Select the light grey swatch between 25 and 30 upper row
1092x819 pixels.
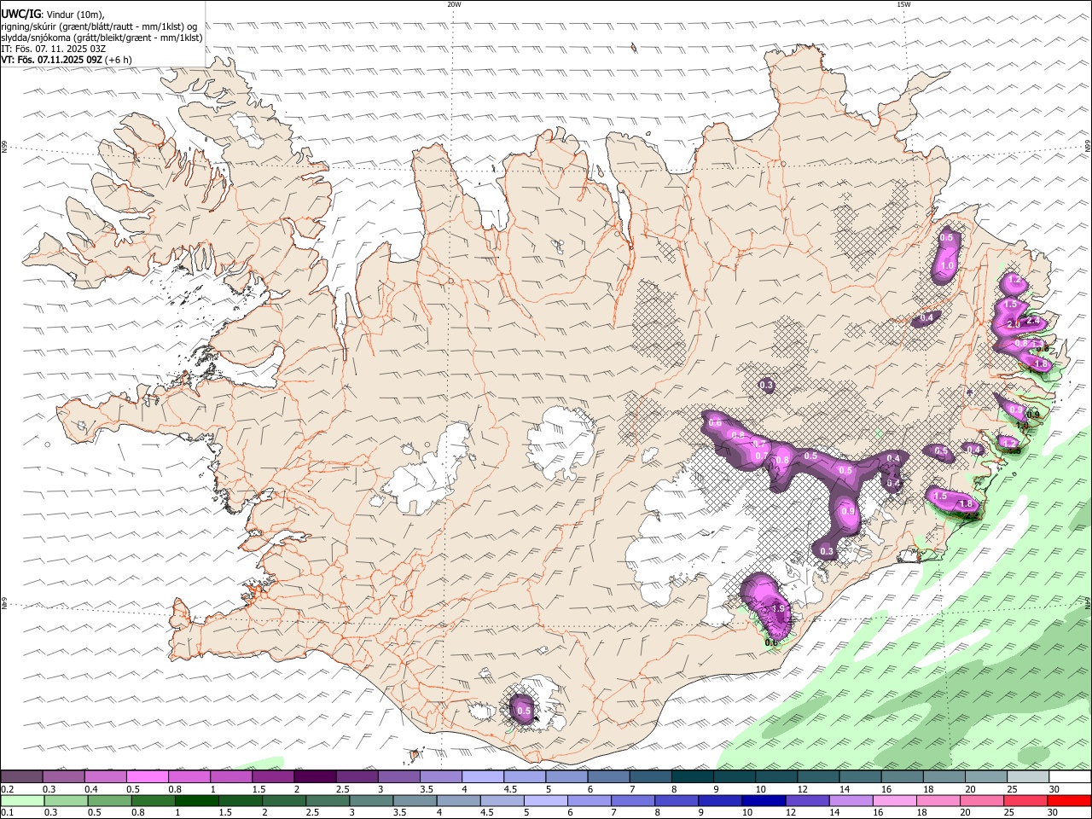[x=1027, y=777]
